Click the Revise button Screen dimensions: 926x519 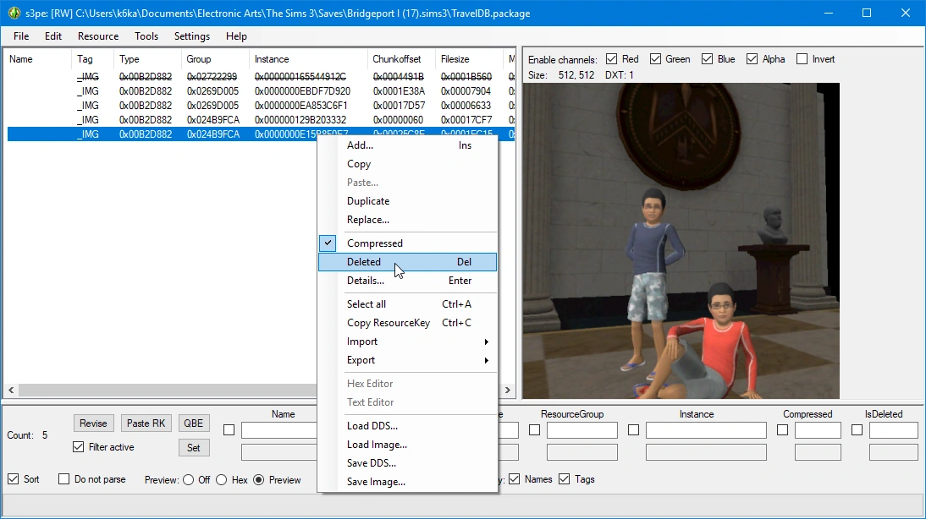93,423
